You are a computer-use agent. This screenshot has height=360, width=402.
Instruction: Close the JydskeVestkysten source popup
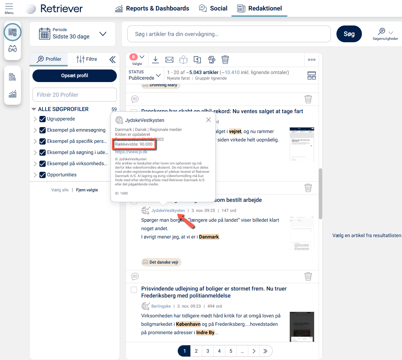click(x=208, y=120)
